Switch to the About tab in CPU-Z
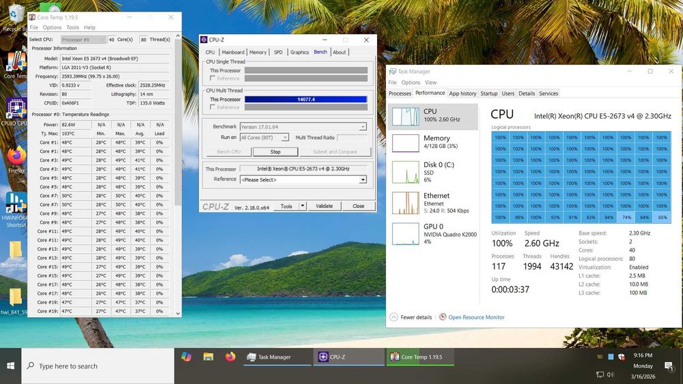The image size is (683, 384). pyautogui.click(x=339, y=53)
